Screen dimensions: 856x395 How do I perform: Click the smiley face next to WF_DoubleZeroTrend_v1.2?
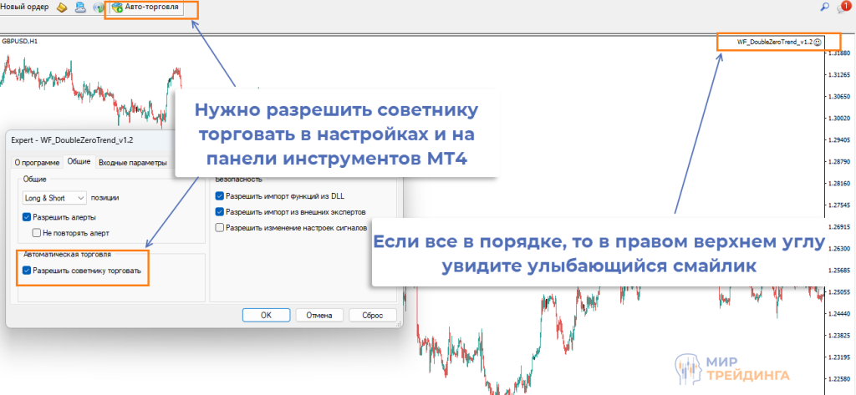point(818,42)
